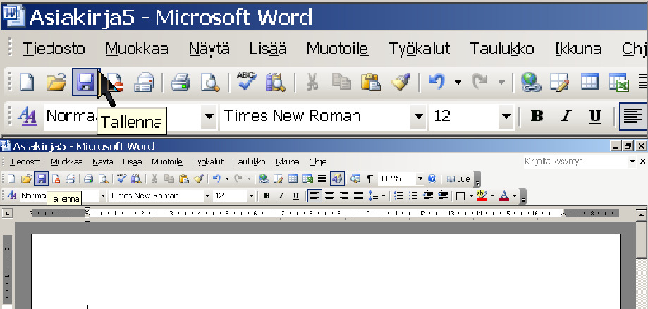This screenshot has width=648, height=309.
Task: Toggle Underline in the magnified formatting toolbar
Action: point(595,116)
